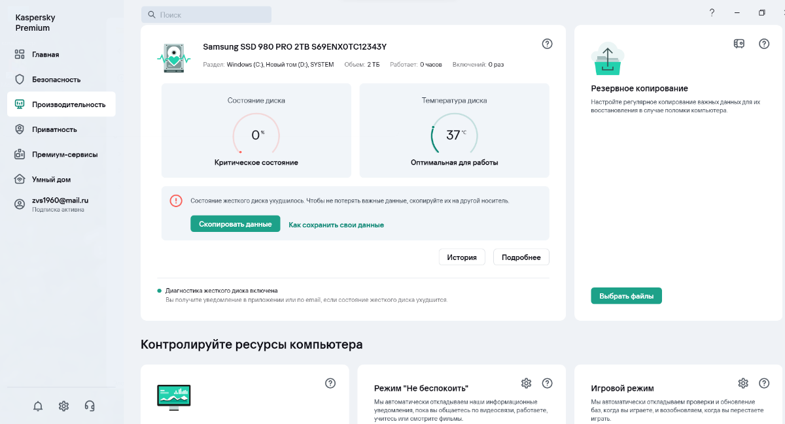Click the Kaspersky Premium logo text
Image resolution: width=785 pixels, height=424 pixels.
35,23
